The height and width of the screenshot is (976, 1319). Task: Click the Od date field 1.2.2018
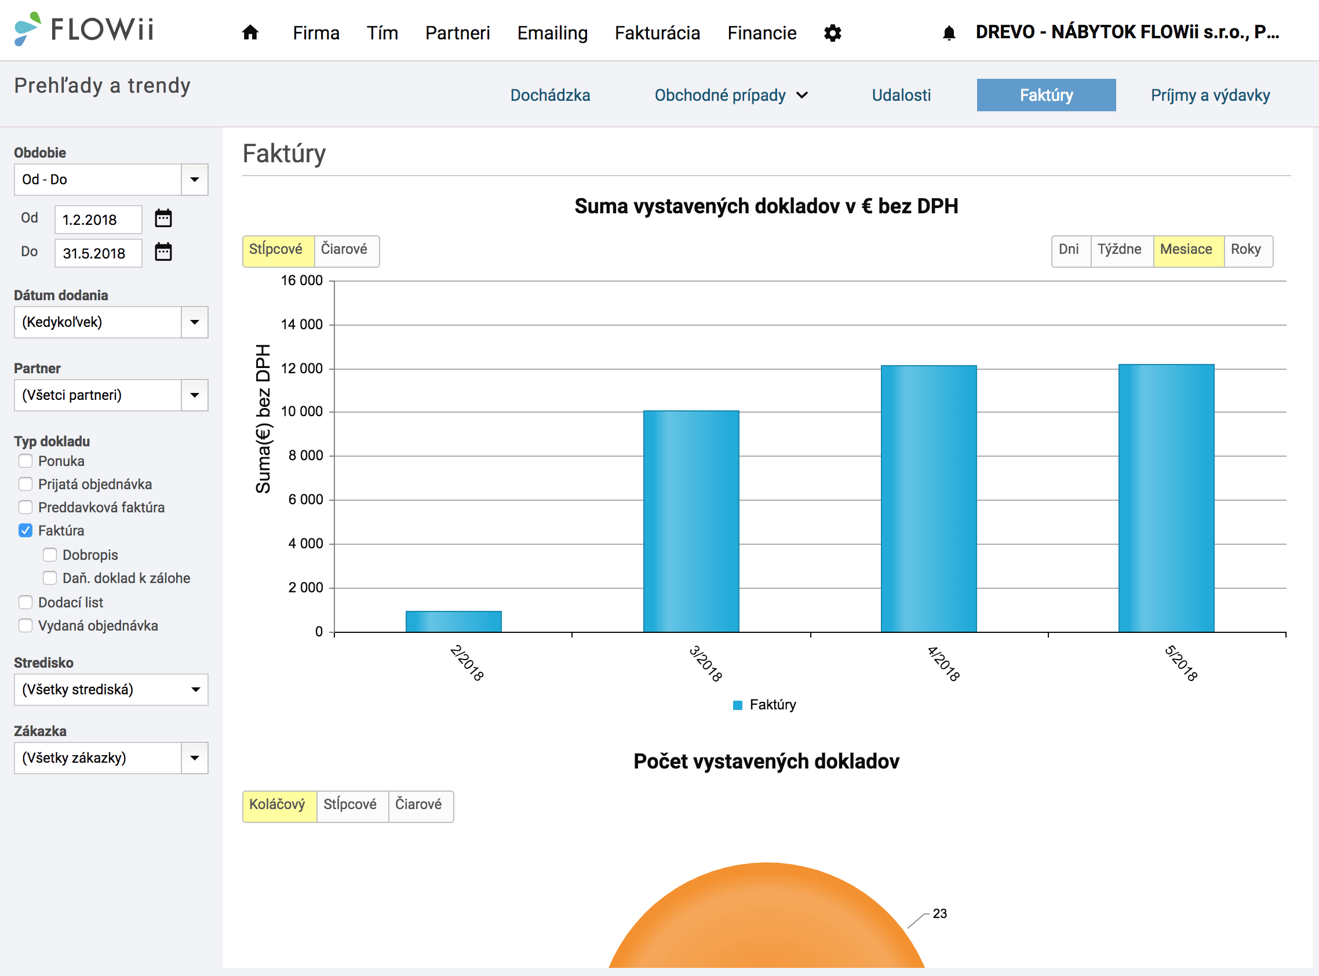click(98, 220)
